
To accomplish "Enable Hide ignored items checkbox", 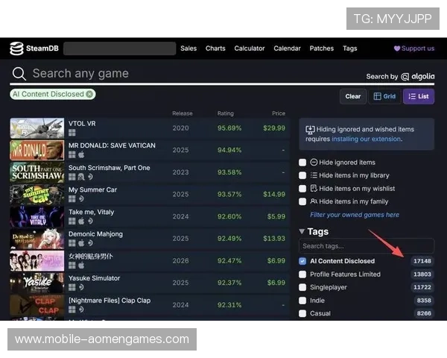I will coord(302,163).
